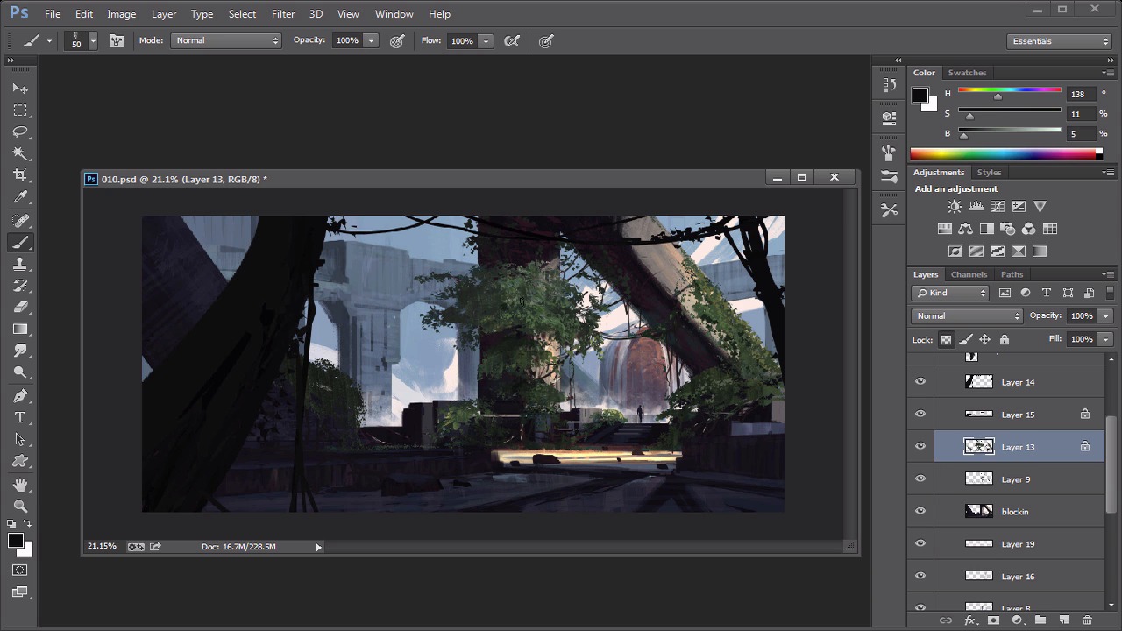Toggle lock transparent pixels
Viewport: 1122px width, 631px height.
pos(946,340)
